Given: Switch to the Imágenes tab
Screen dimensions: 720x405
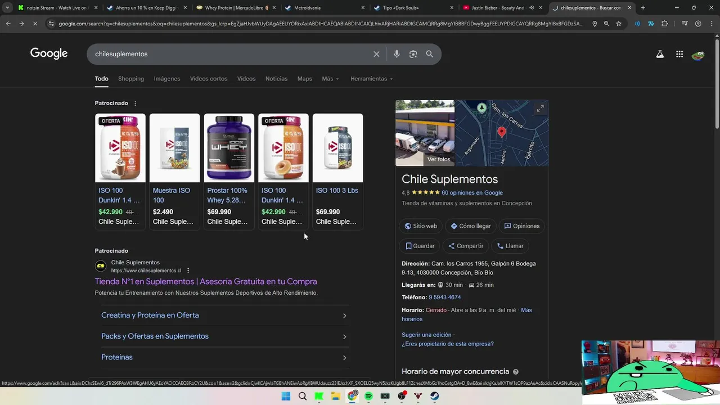Looking at the screenshot, I should click(167, 79).
